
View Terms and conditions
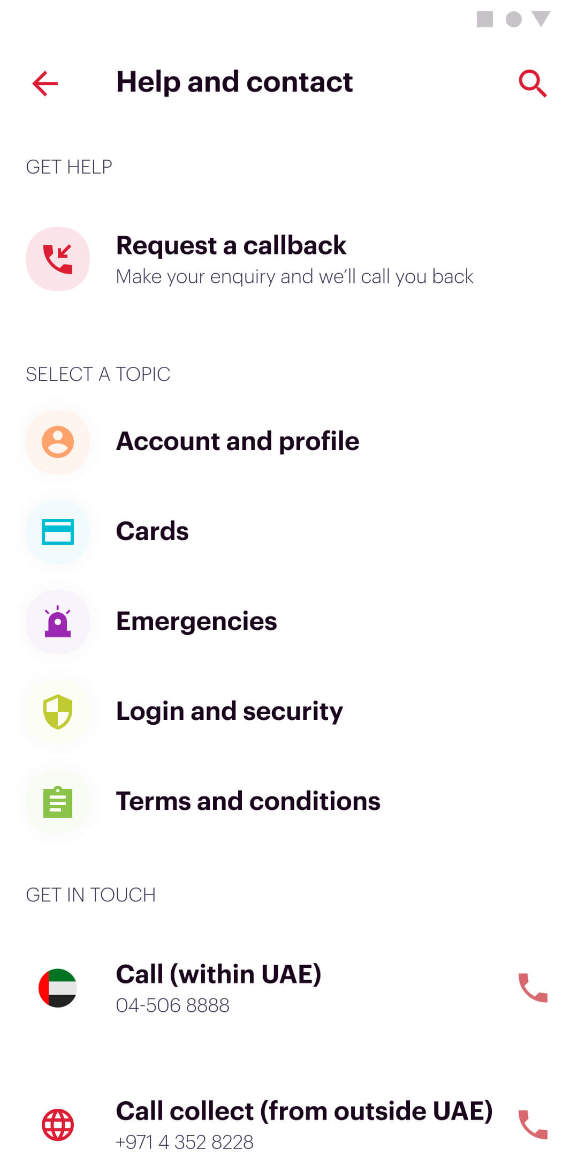pos(289,802)
